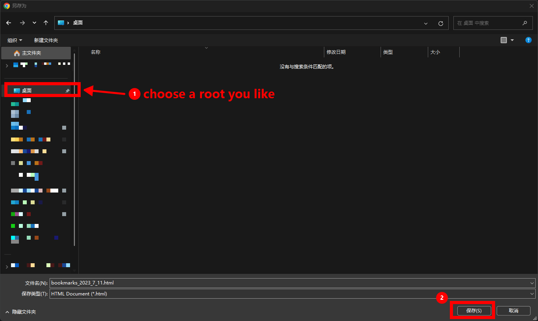Click the search magnifier icon
The height and width of the screenshot is (321, 538).
(x=525, y=23)
